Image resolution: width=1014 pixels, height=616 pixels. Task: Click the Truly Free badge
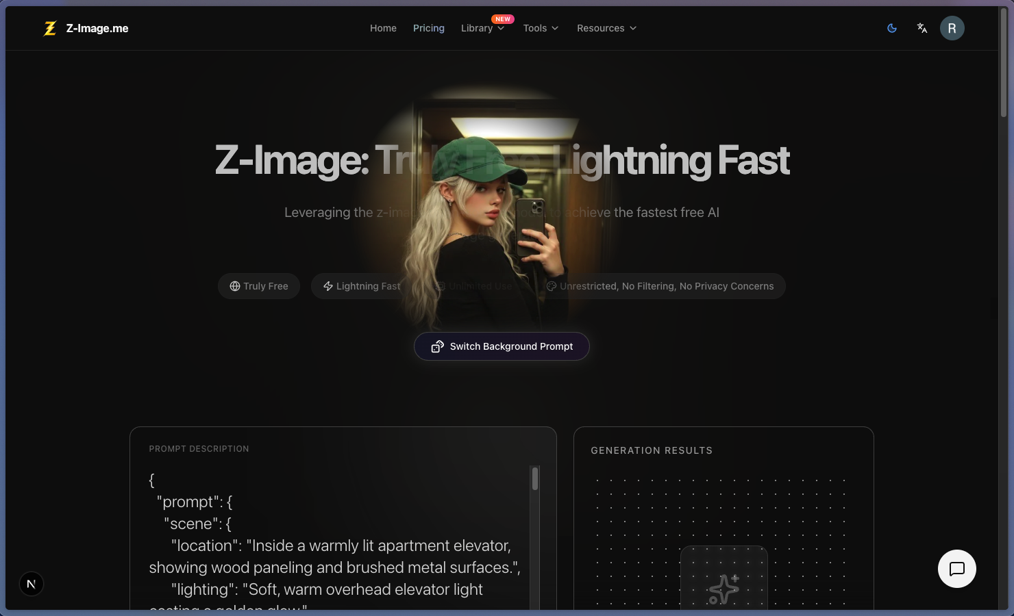(258, 286)
